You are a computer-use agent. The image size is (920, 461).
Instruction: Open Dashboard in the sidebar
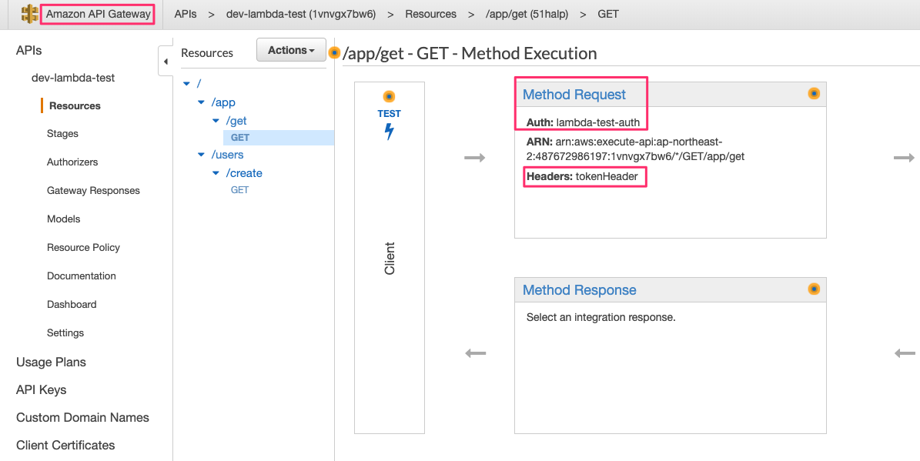tap(72, 305)
